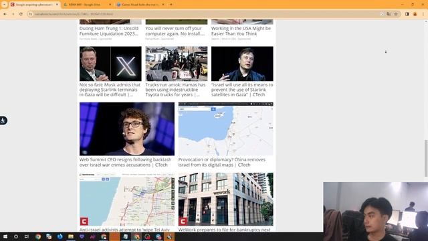Read 'Web Summit CEO resigns' article
The width and height of the screenshot is (428, 241).
126,162
